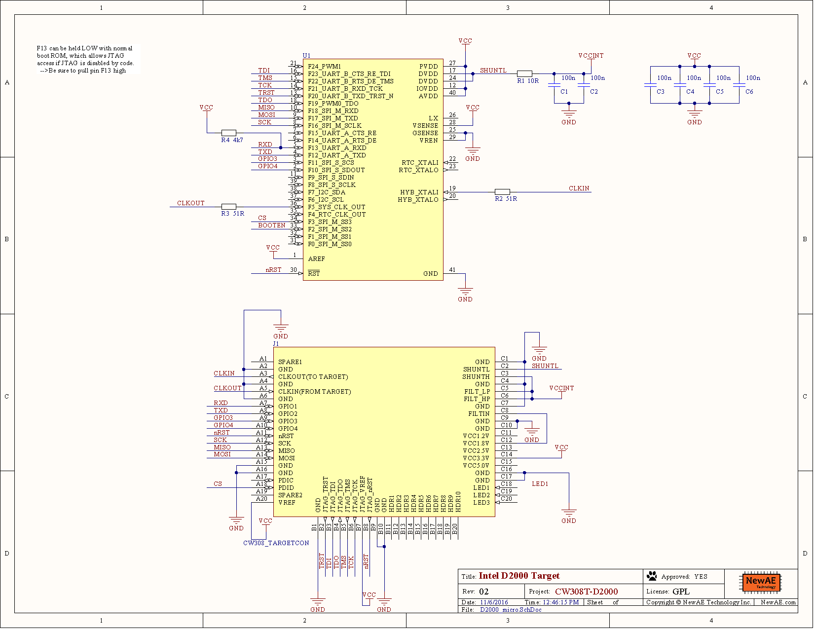This screenshot has width=814, height=629.
Task: Click the AREF pin name on U1
Action: click(x=316, y=259)
